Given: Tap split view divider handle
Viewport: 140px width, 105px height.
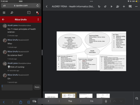Looking at the screenshot, I should point(42,52).
